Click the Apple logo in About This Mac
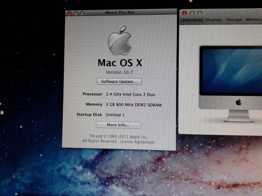Image resolution: width=262 pixels, height=196 pixels. (x=120, y=40)
